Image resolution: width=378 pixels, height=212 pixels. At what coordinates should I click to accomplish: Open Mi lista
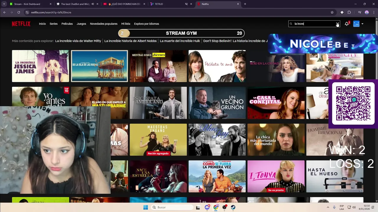tap(126, 24)
